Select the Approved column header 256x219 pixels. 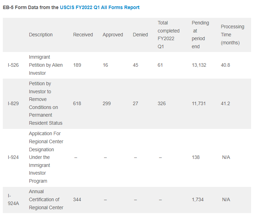[x=112, y=35]
